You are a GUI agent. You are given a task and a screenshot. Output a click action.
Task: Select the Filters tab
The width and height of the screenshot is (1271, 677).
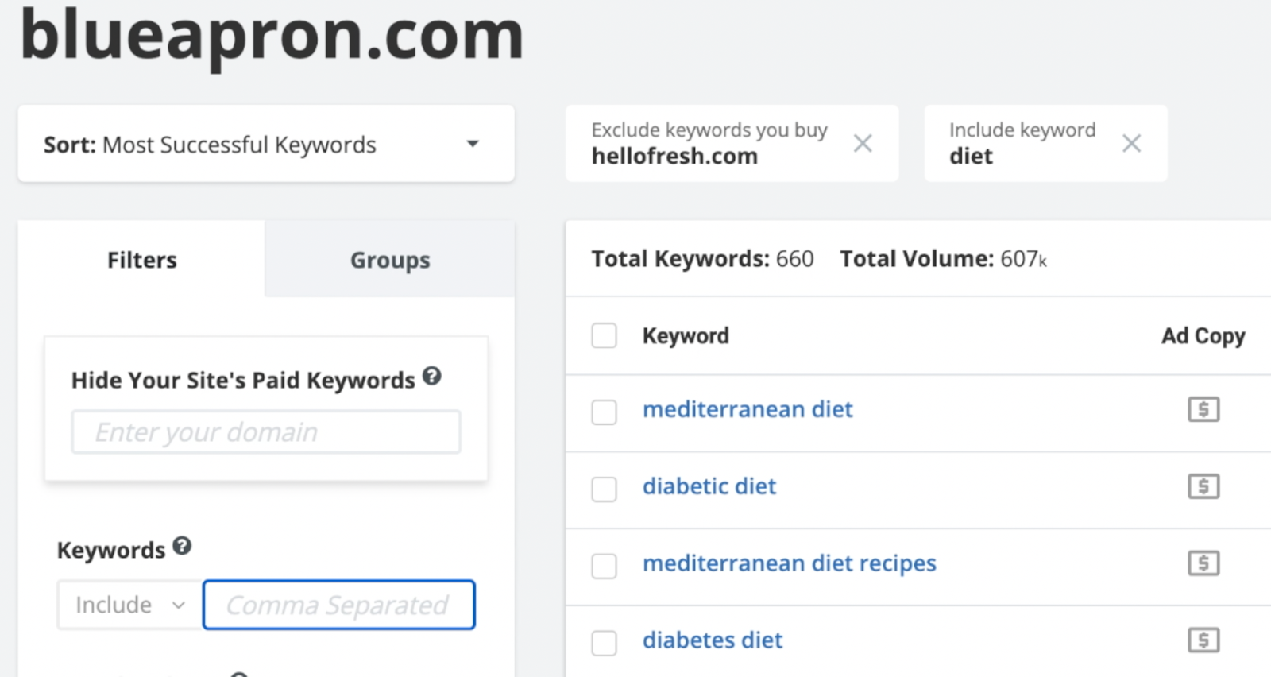142,260
